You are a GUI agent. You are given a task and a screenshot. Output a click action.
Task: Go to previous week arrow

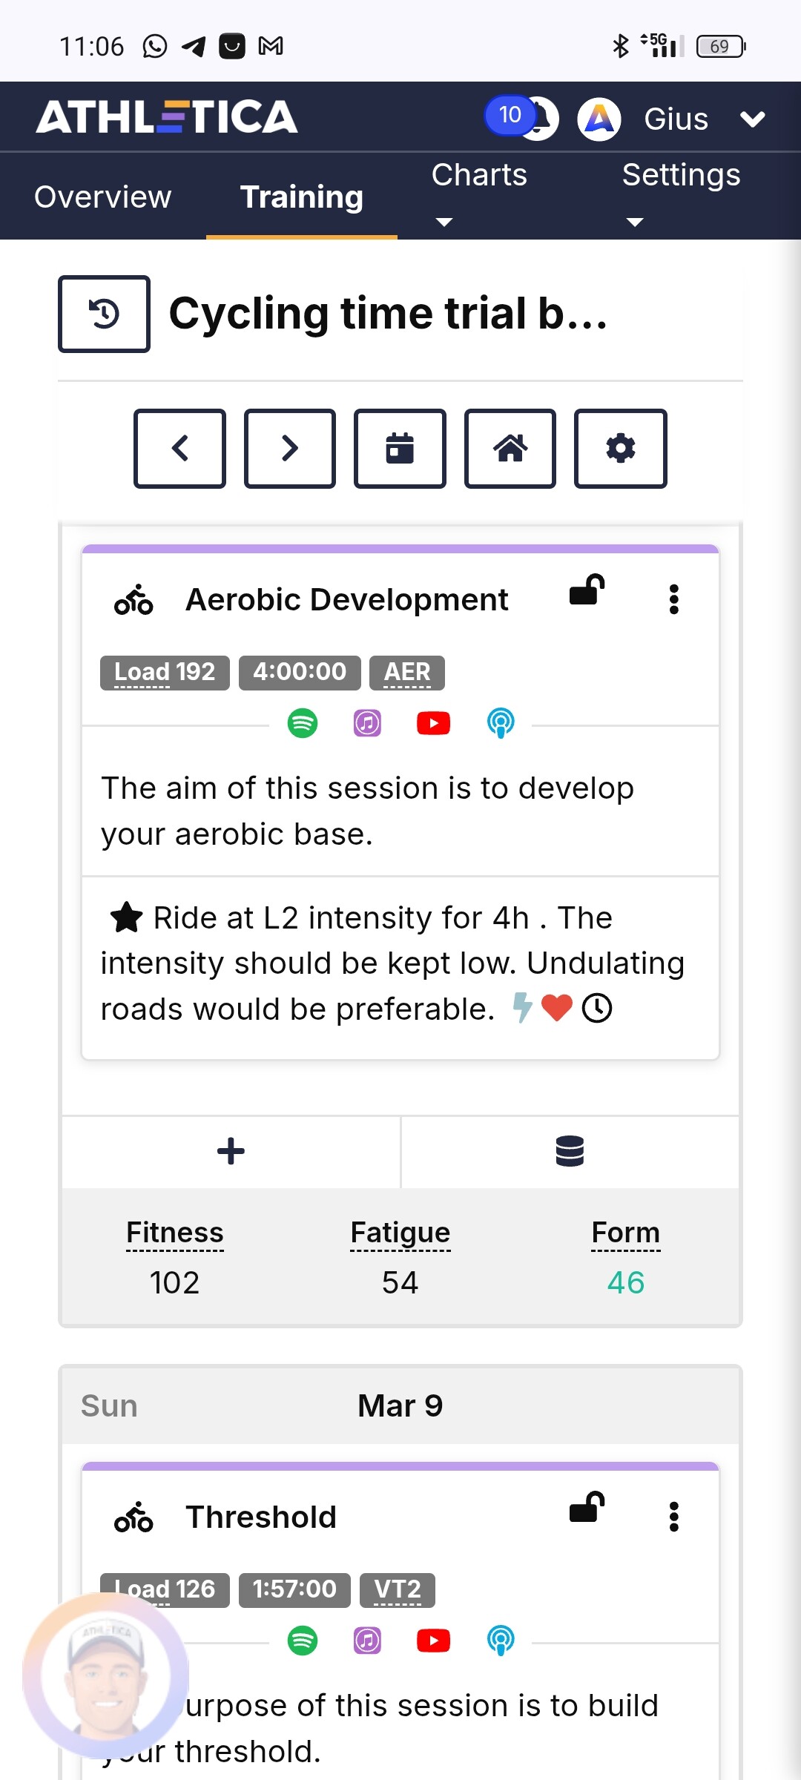point(179,448)
